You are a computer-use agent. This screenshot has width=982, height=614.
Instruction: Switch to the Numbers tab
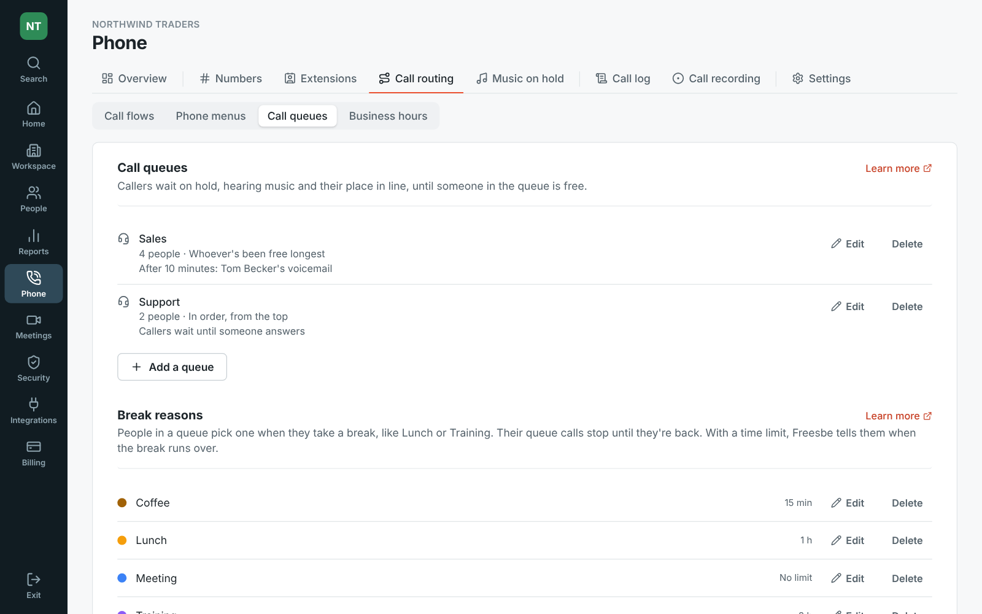click(x=231, y=79)
